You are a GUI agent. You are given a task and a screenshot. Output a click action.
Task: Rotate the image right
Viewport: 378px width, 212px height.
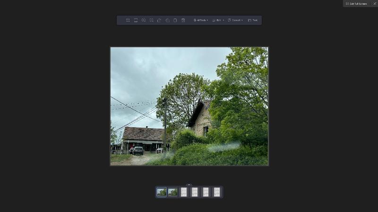point(167,20)
